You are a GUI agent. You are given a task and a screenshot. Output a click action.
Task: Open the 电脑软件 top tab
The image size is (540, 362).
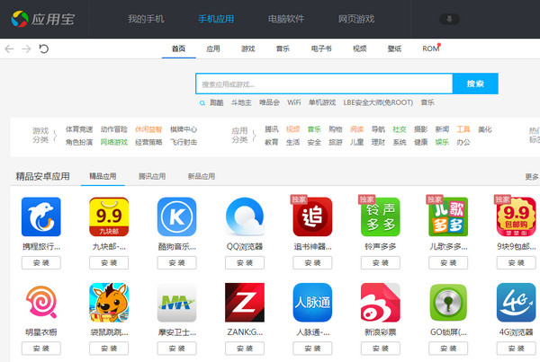click(x=286, y=19)
